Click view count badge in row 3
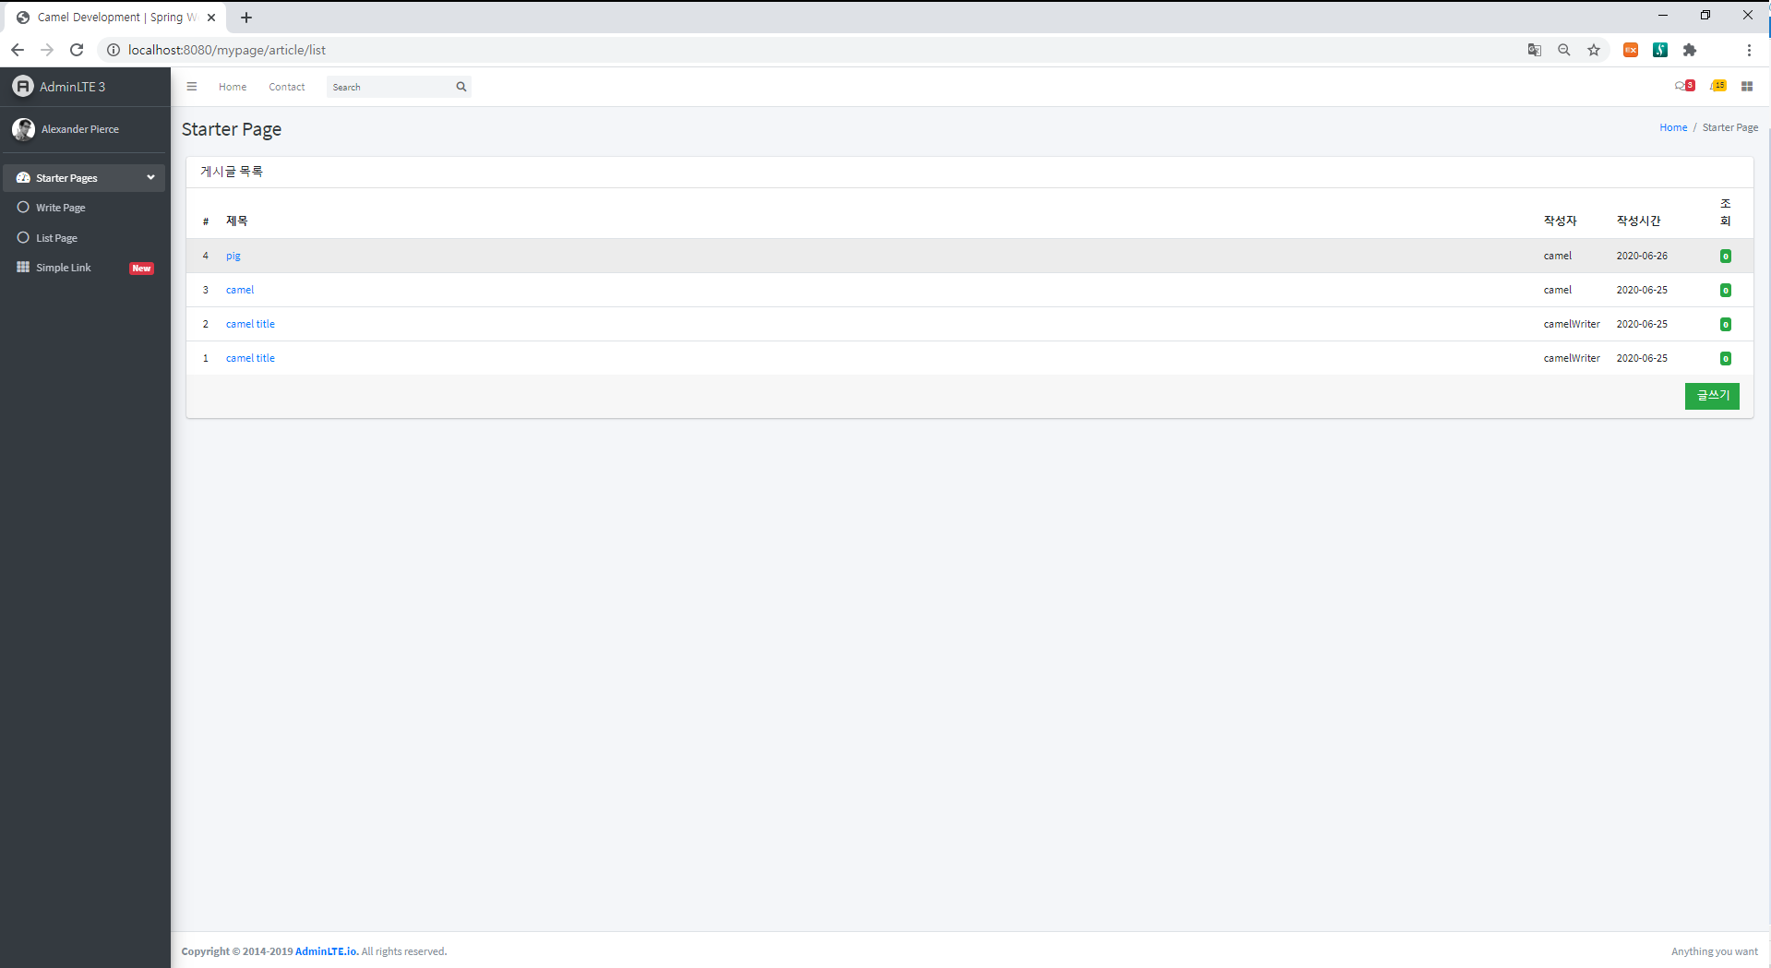This screenshot has height=968, width=1771. (1726, 291)
